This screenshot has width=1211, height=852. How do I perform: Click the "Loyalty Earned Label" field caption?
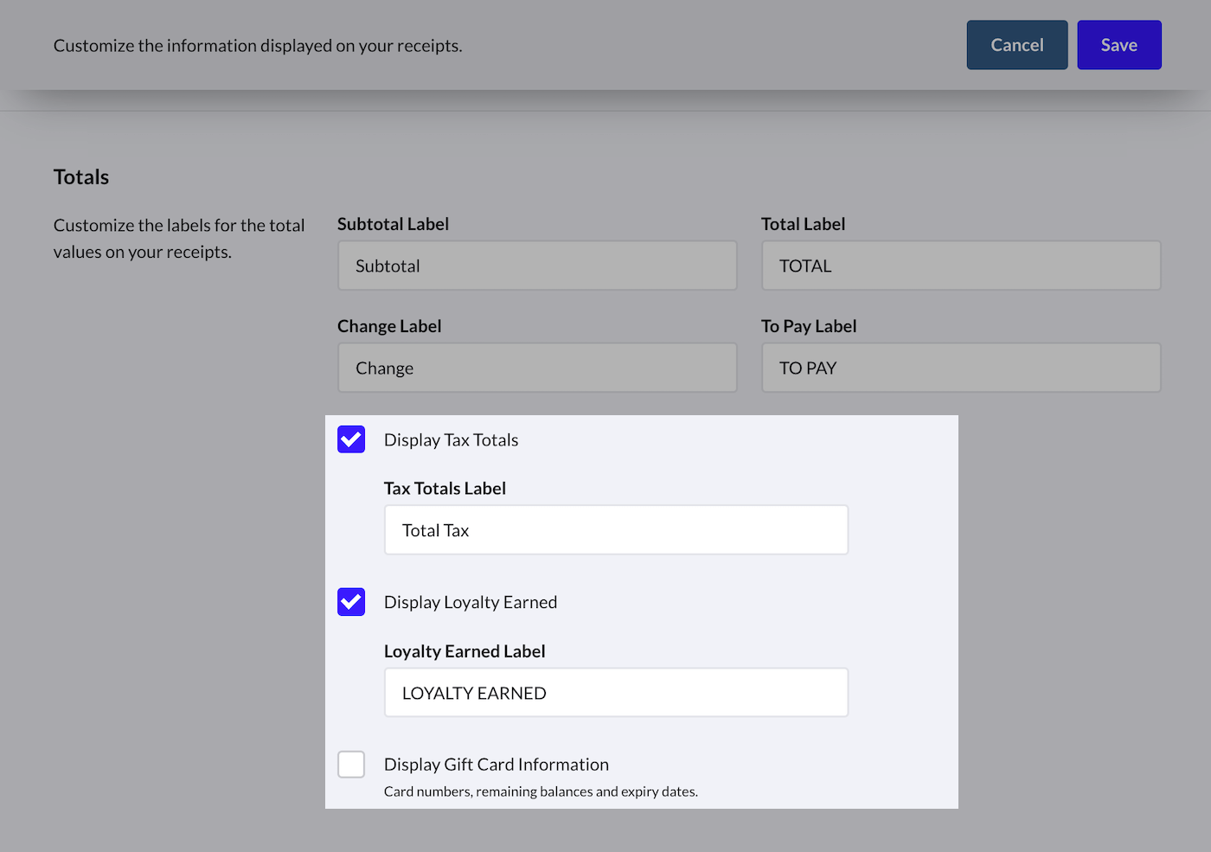pyautogui.click(x=465, y=651)
